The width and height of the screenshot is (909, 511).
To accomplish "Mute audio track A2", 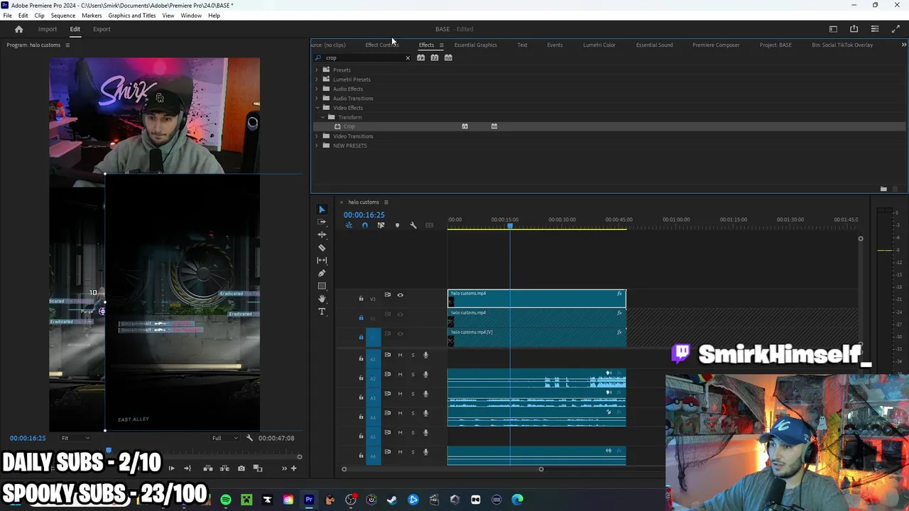I will pos(400,375).
